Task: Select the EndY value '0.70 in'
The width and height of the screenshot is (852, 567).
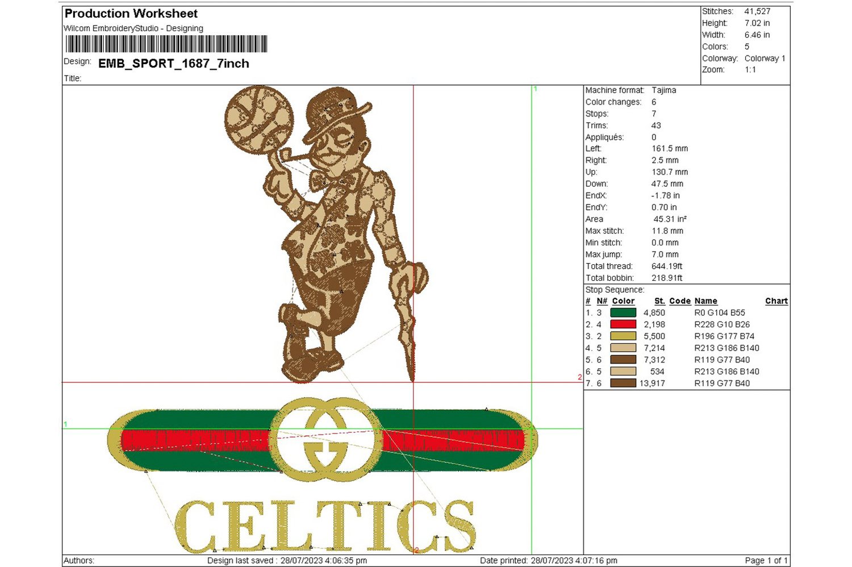Action: (x=664, y=207)
